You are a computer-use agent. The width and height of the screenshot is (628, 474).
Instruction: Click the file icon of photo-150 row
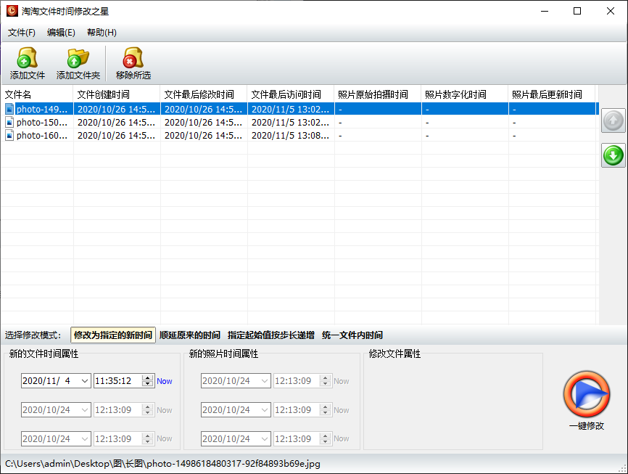click(9, 122)
